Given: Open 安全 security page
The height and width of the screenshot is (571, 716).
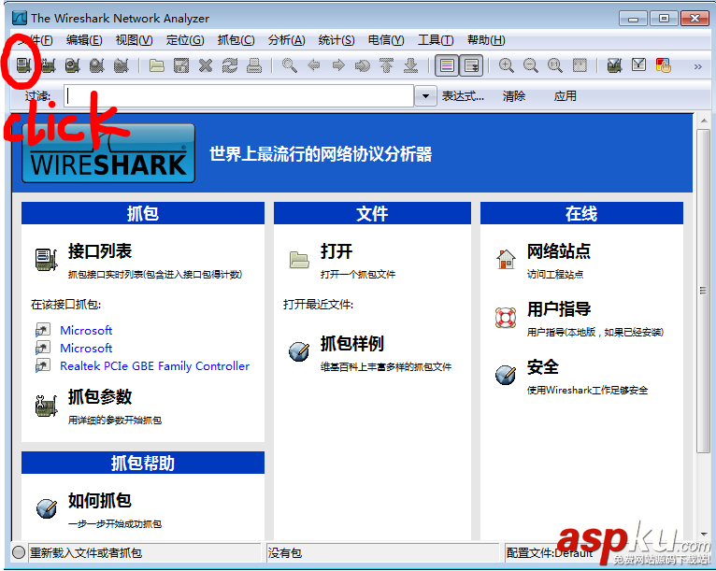Looking at the screenshot, I should (x=543, y=367).
